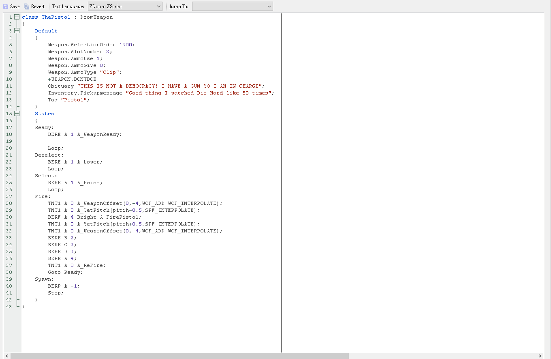Click the 'DoomWeapon' parent class text

point(96,17)
